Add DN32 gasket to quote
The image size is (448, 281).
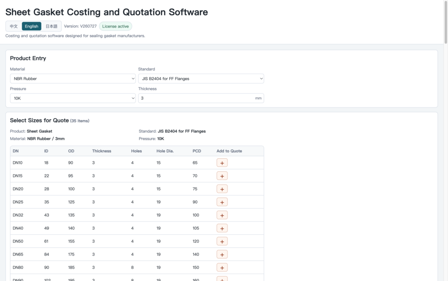222,215
